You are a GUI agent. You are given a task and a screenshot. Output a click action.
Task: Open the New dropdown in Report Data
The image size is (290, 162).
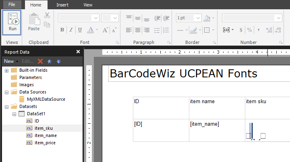(x=11, y=61)
